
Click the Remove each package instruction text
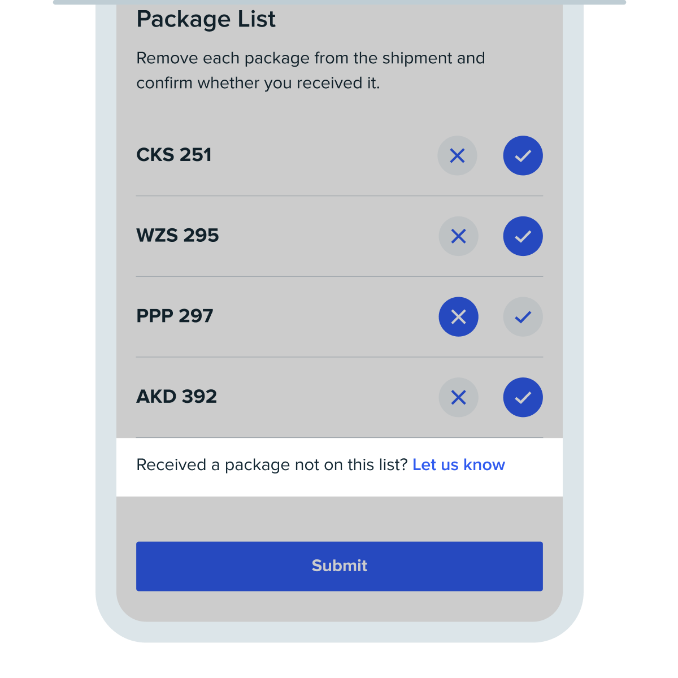coord(311,71)
